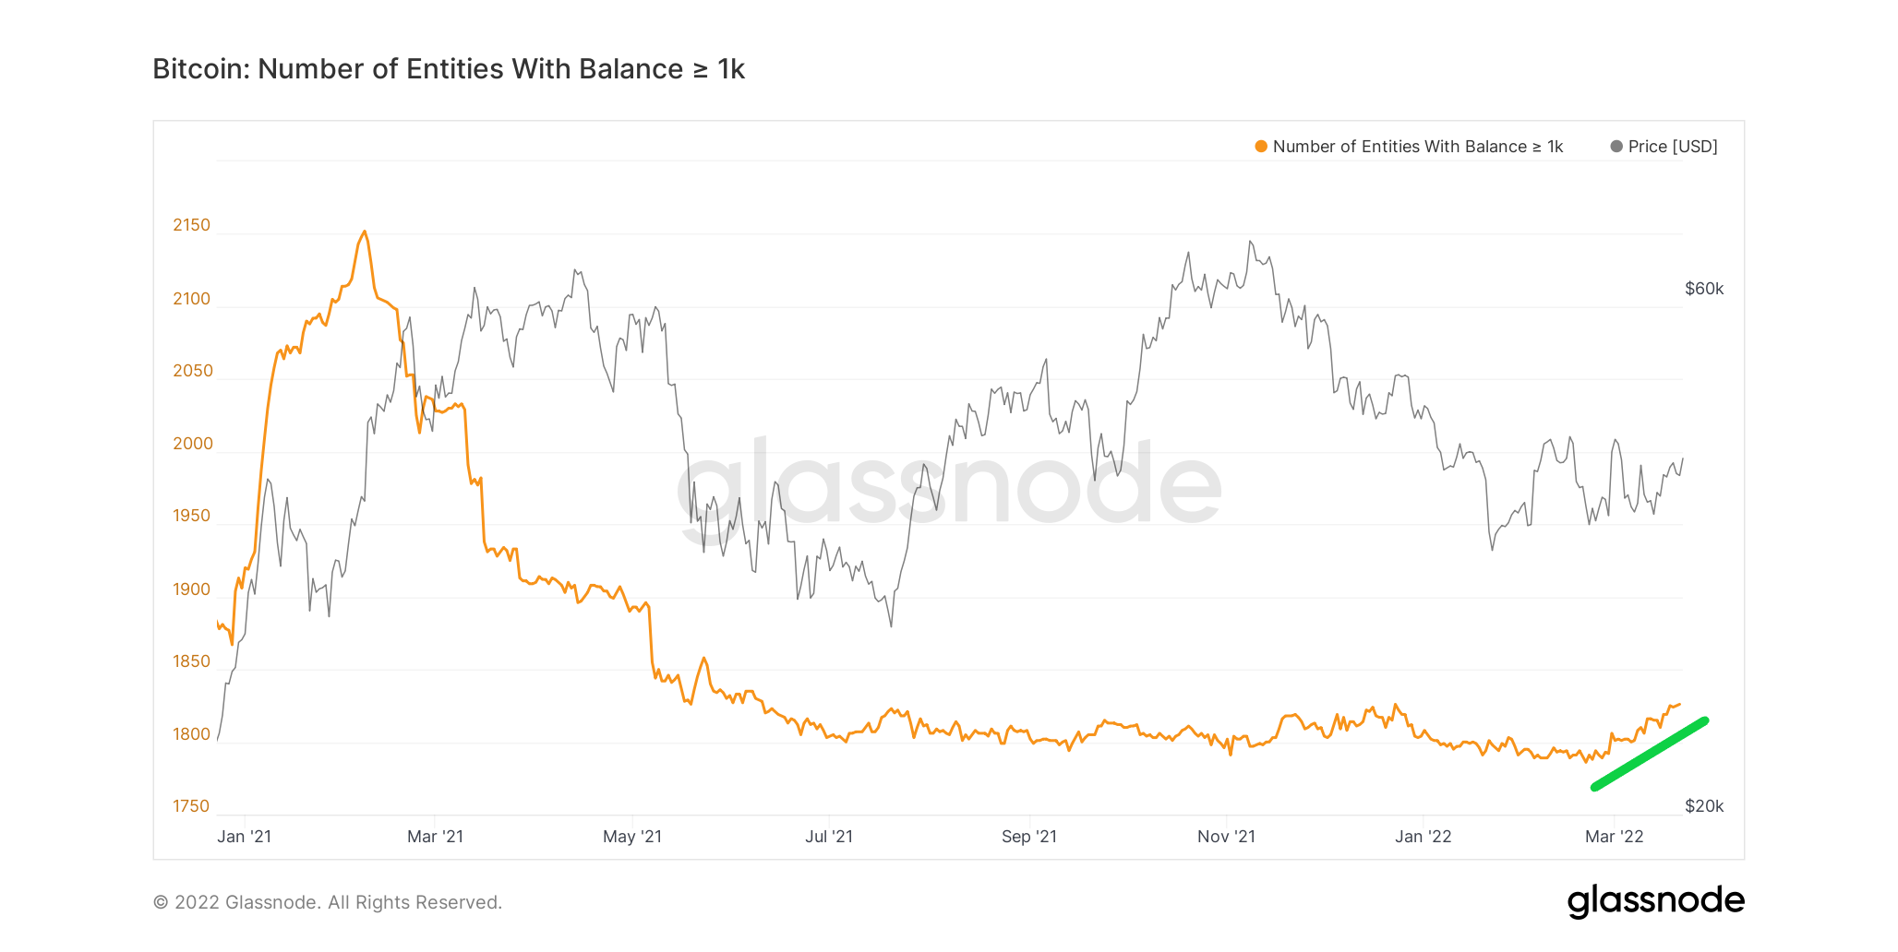Click the 2000 y-axis label
1898x952 pixels.
coord(192,444)
